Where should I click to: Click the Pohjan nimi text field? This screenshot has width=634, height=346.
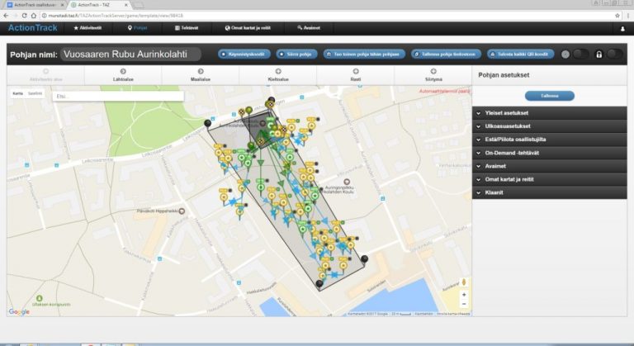(130, 55)
